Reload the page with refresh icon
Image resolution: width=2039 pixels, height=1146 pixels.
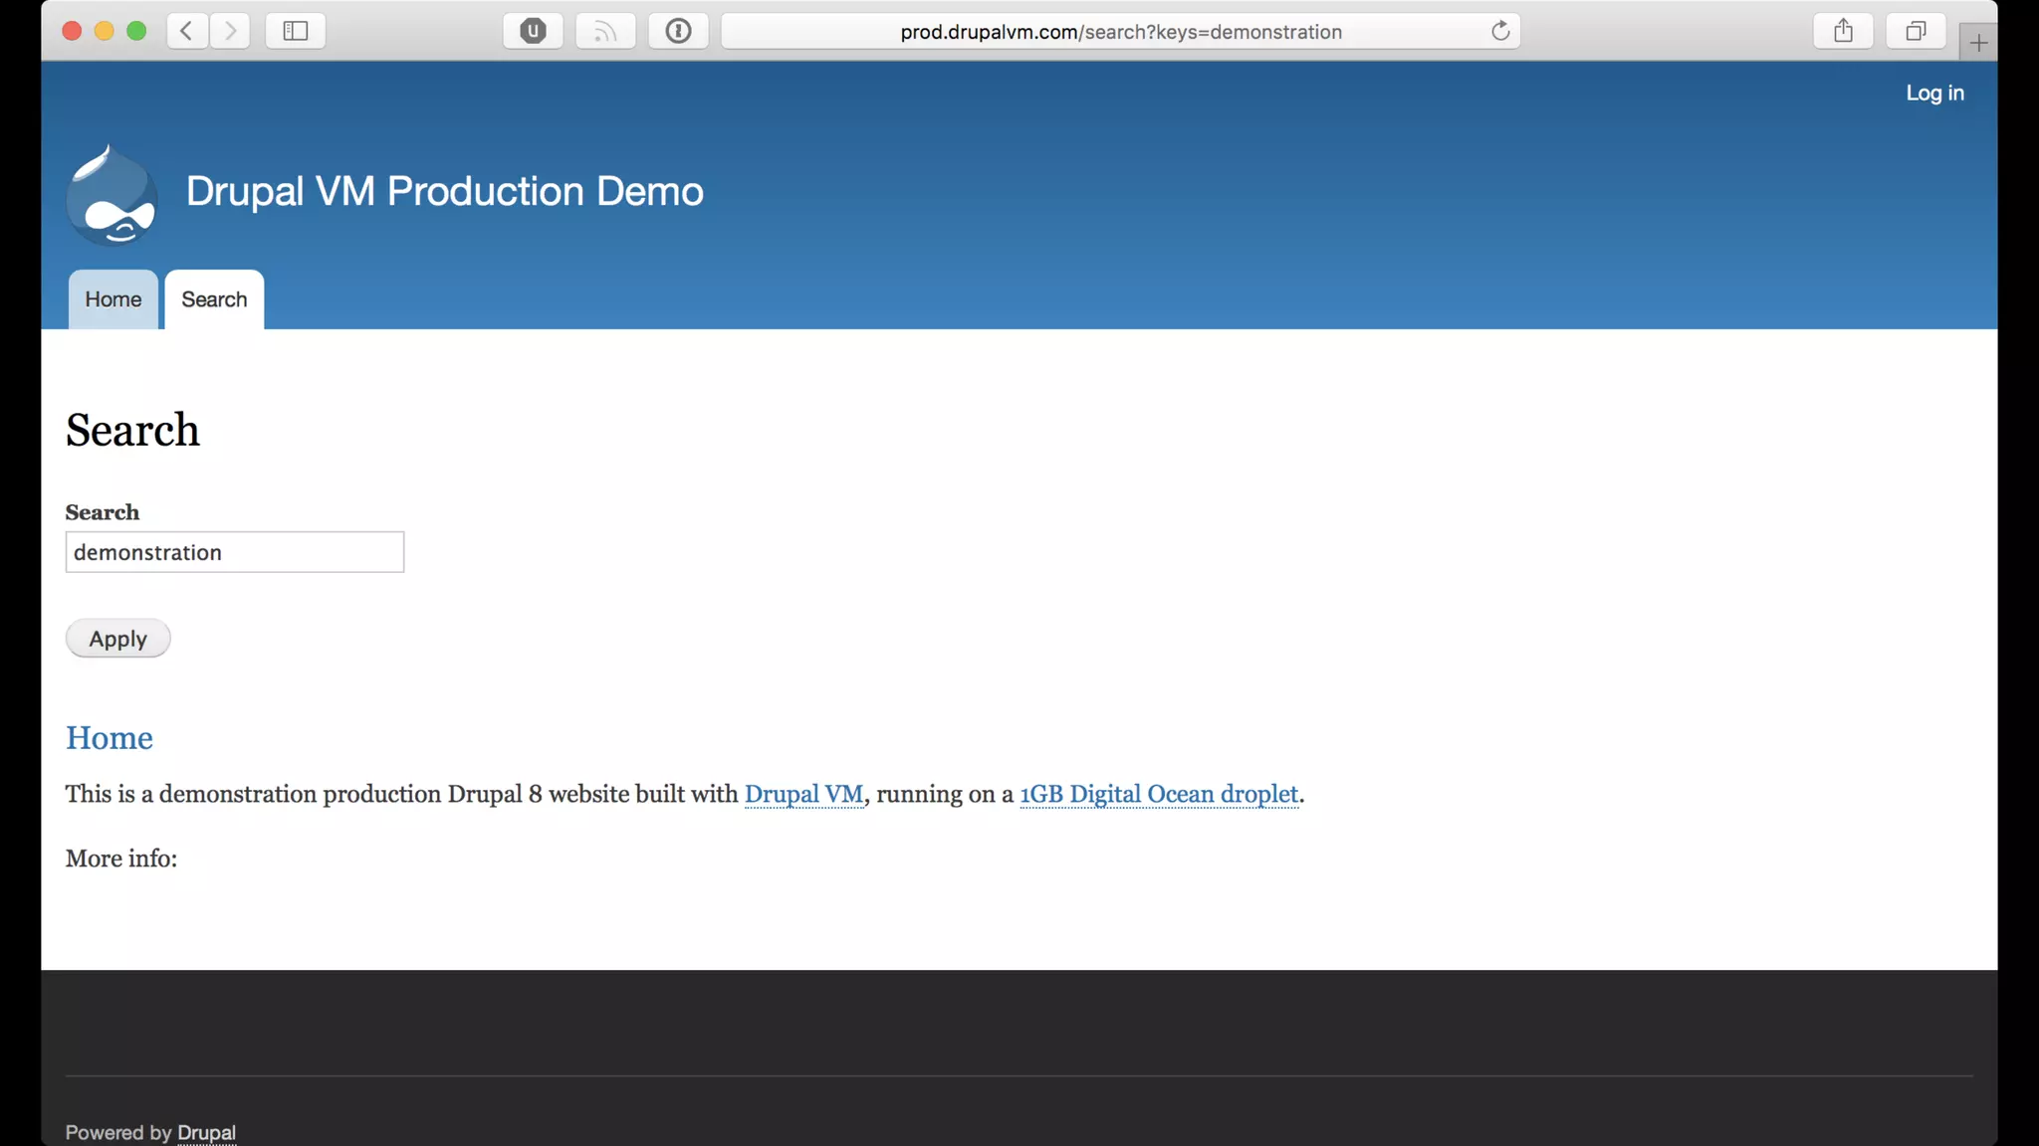tap(1500, 31)
